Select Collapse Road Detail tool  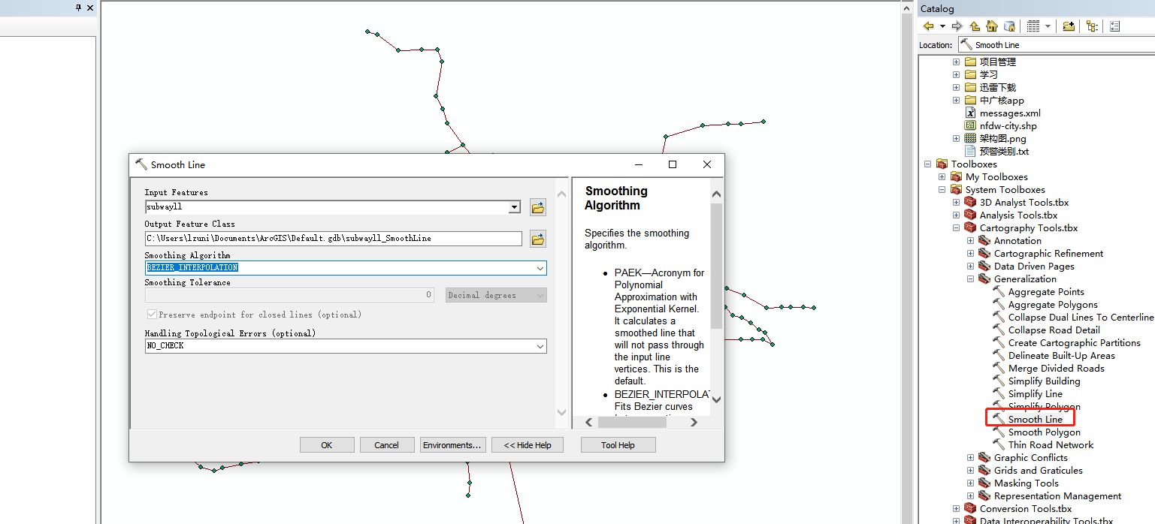[1055, 330]
